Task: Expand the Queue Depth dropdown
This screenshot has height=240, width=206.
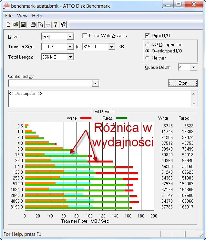Action: (193, 67)
